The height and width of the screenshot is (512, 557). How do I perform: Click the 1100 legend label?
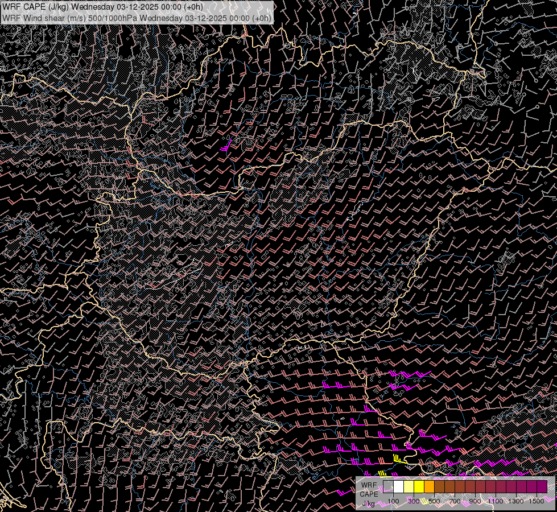click(x=496, y=501)
